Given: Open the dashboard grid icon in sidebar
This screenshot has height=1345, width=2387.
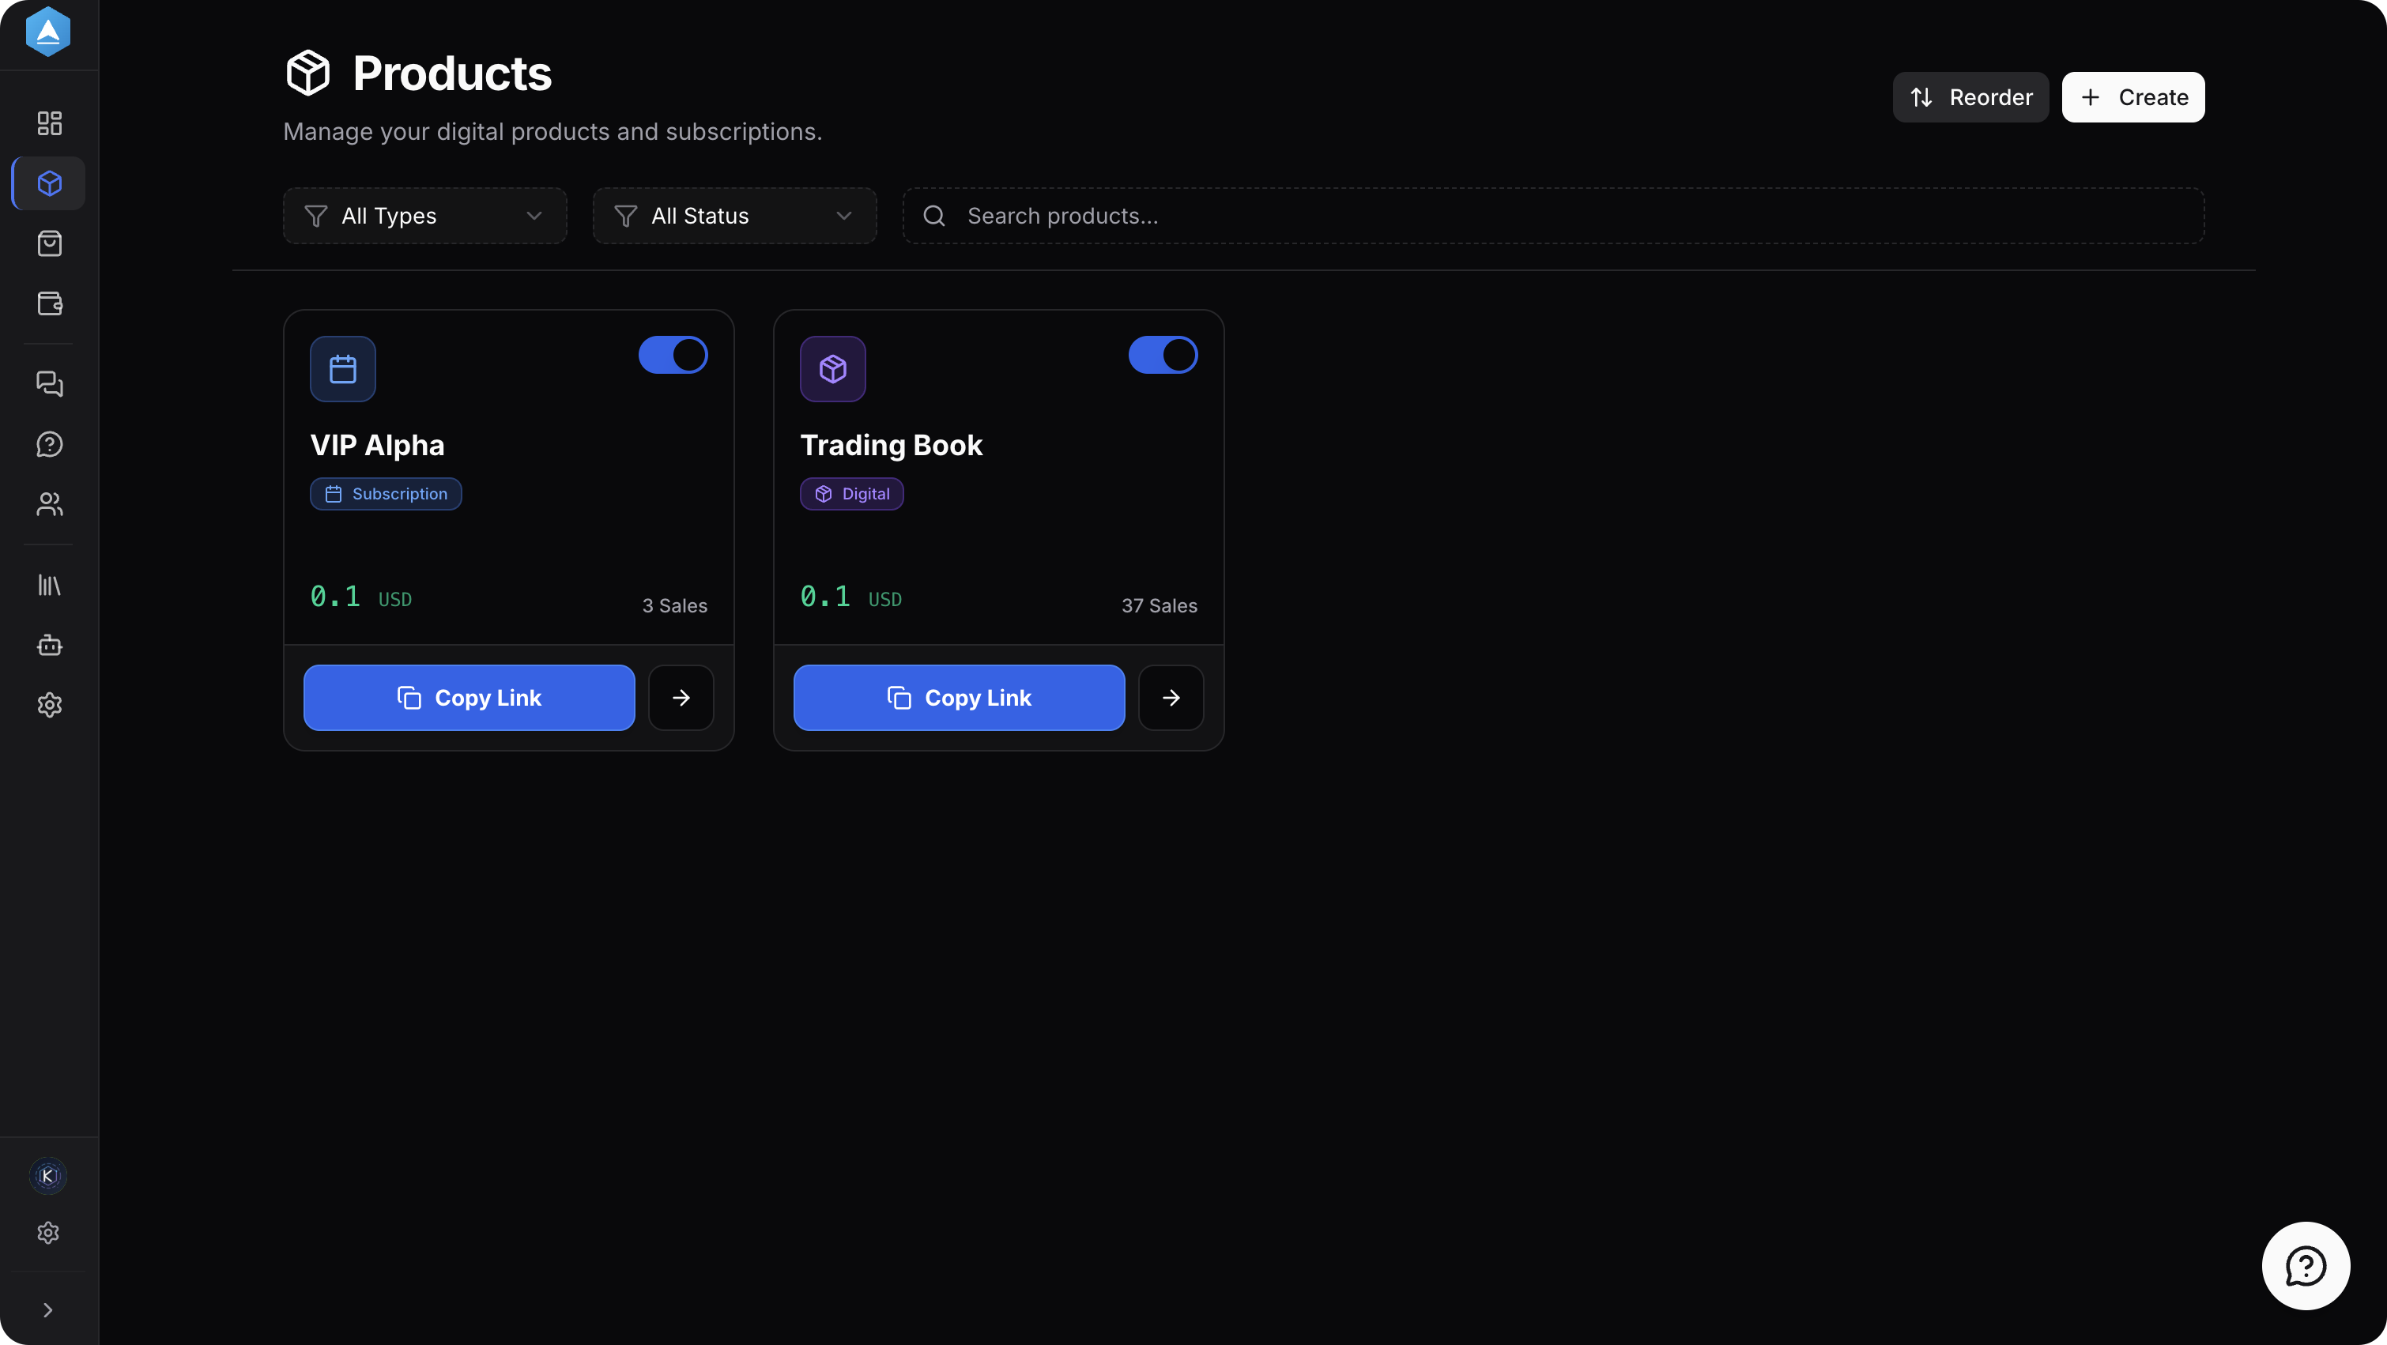Looking at the screenshot, I should pyautogui.click(x=49, y=123).
